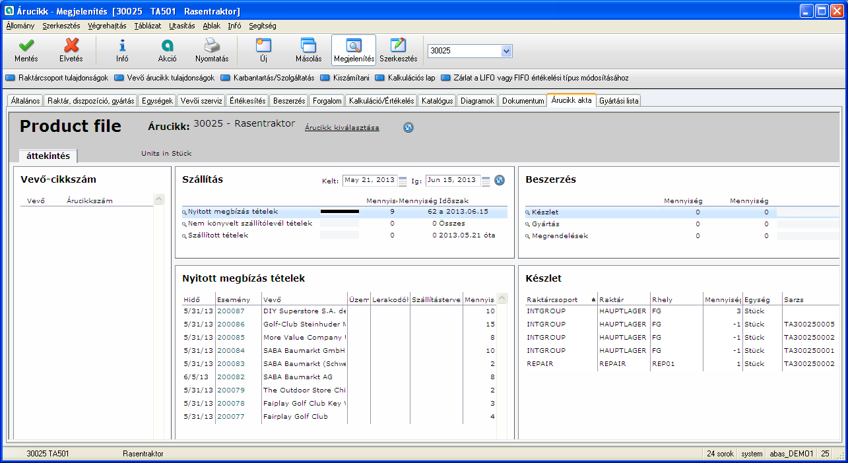Switch to the Diagramok tab
The width and height of the screenshot is (848, 463).
point(477,101)
